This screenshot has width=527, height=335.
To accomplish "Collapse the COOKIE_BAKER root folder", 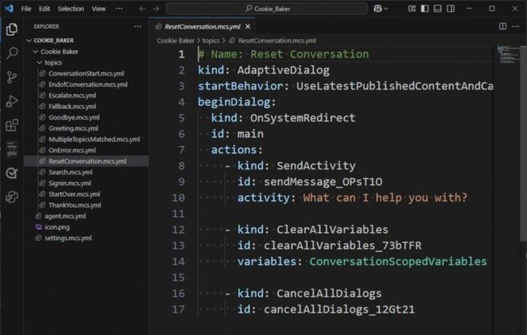I will tap(29, 41).
